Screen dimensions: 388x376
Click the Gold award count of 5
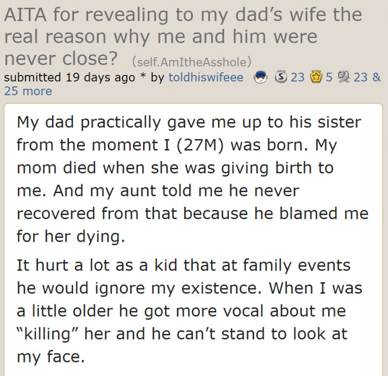point(329,77)
